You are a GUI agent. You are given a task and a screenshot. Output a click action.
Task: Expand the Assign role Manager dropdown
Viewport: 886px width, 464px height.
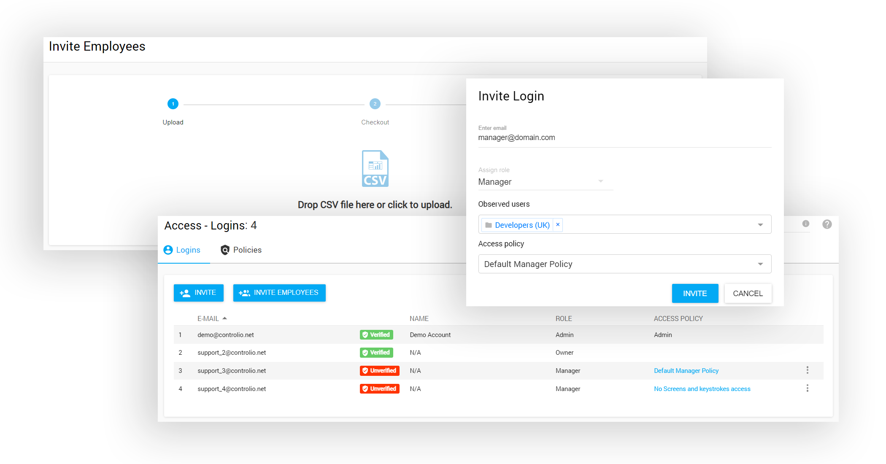pyautogui.click(x=600, y=181)
